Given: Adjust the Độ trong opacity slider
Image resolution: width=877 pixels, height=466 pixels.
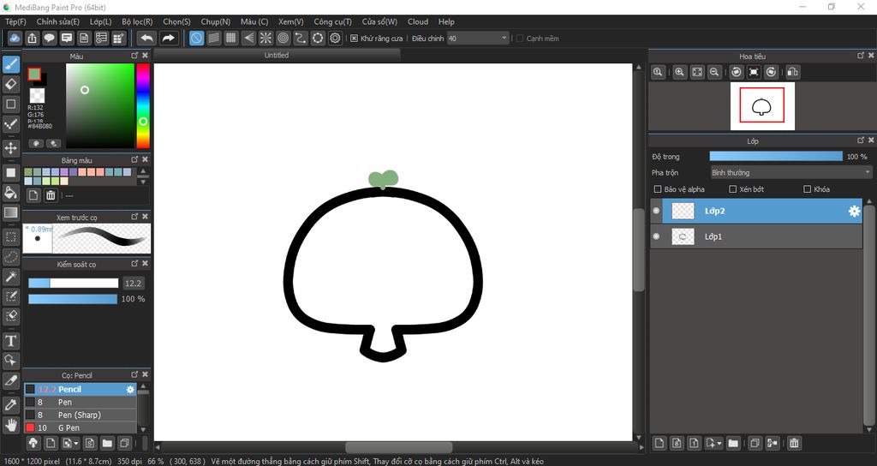Looking at the screenshot, I should click(776, 157).
